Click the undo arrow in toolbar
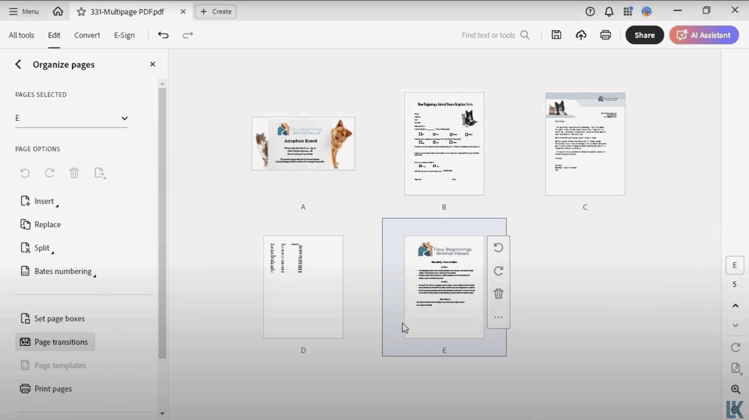Viewport: 749px width, 420px height. (163, 35)
